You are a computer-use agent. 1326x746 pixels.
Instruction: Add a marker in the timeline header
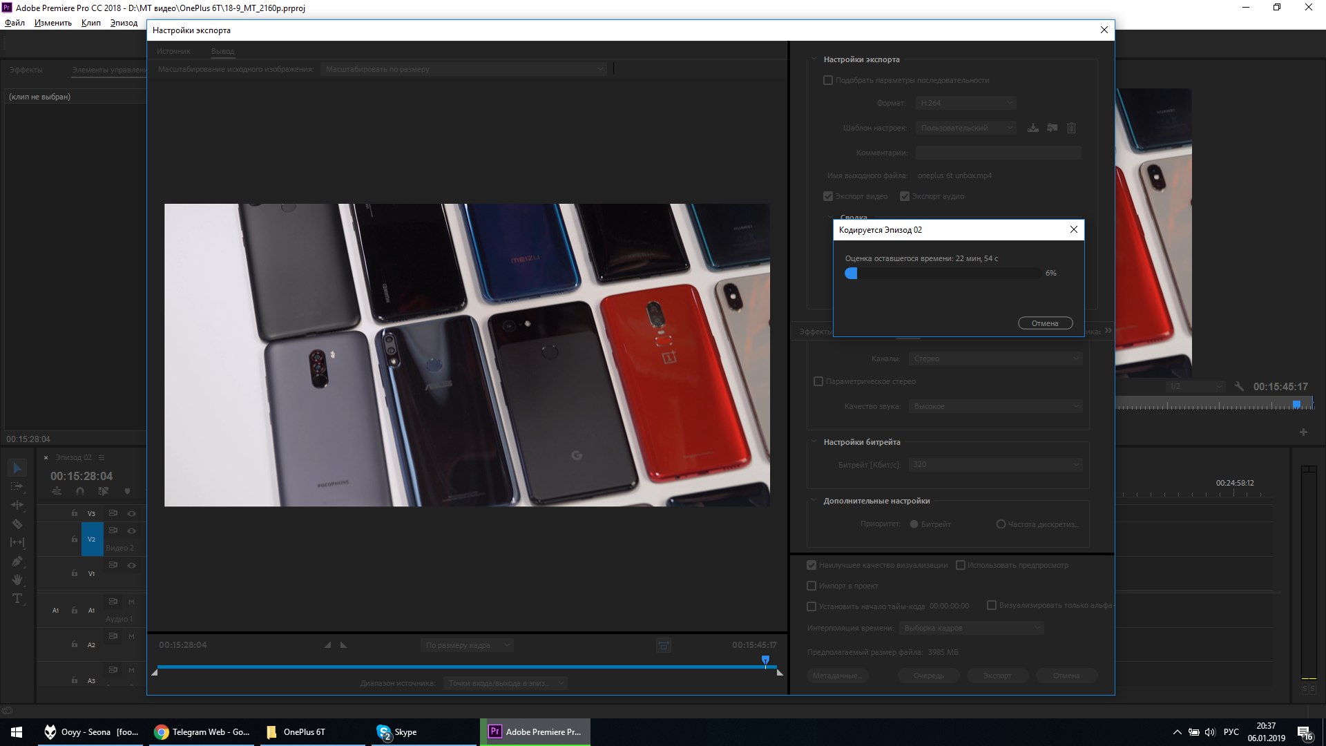(x=127, y=491)
